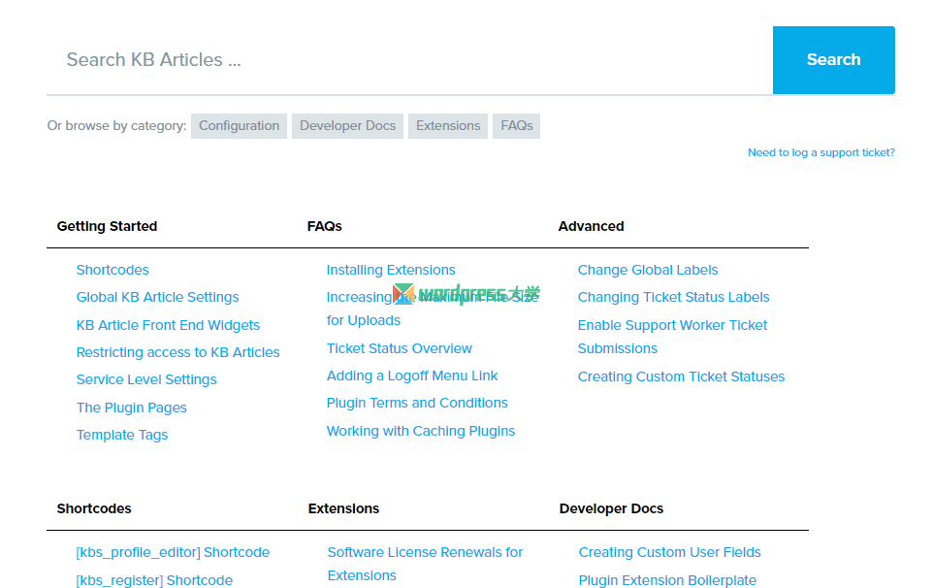
Task: Open Restricting access to KB Articles link
Action: pos(177,352)
